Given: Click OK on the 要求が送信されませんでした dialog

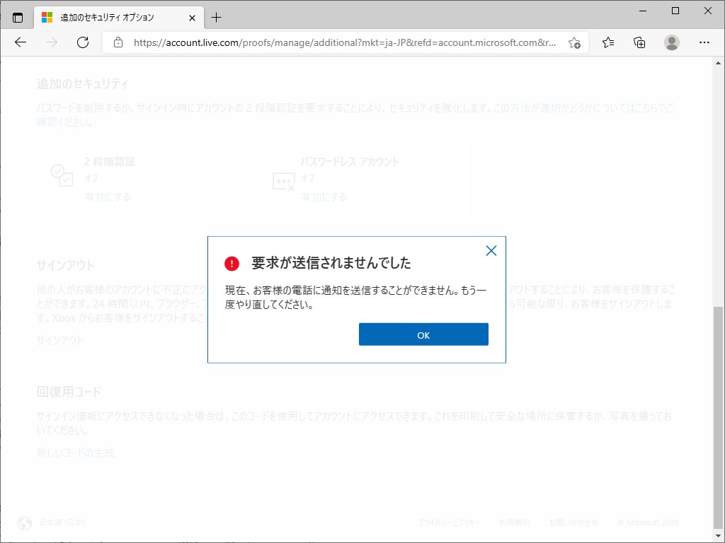Looking at the screenshot, I should coord(423,334).
